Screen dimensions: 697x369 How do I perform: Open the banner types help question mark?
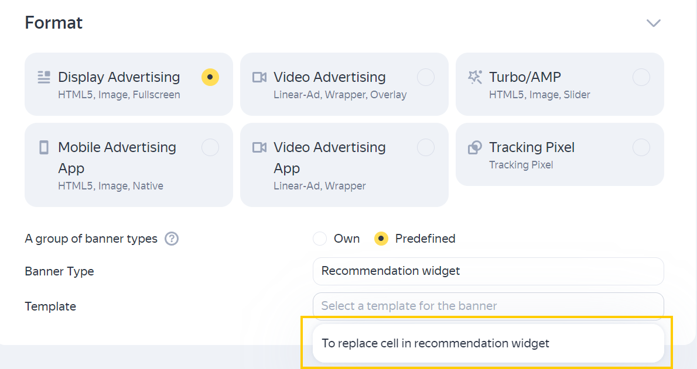172,239
